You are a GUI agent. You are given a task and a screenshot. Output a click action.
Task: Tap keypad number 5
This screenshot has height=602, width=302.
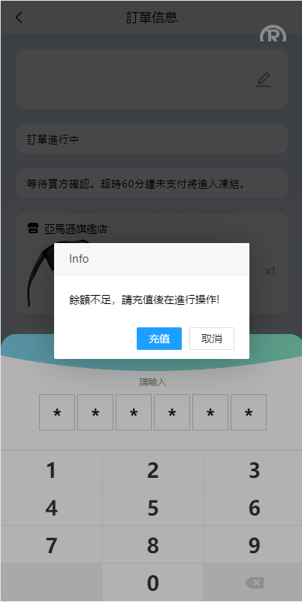point(153,507)
